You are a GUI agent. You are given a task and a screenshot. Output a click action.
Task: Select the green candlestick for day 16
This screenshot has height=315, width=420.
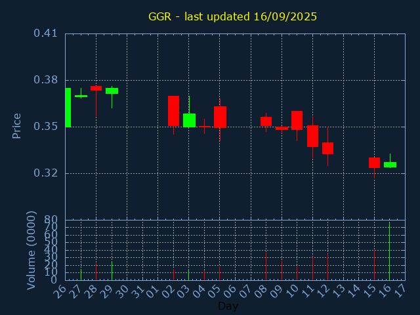(x=390, y=165)
